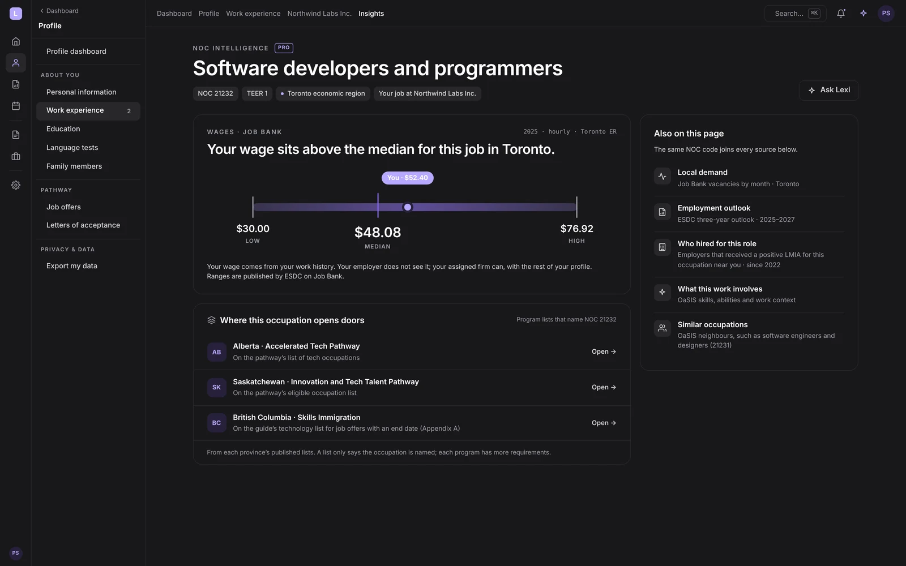Open the PS account avatar top right

click(886, 14)
